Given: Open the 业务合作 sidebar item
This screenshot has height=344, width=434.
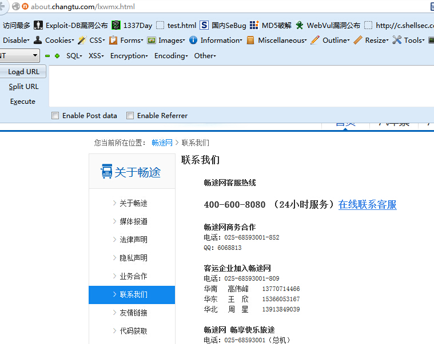Looking at the screenshot, I should click(132, 276).
